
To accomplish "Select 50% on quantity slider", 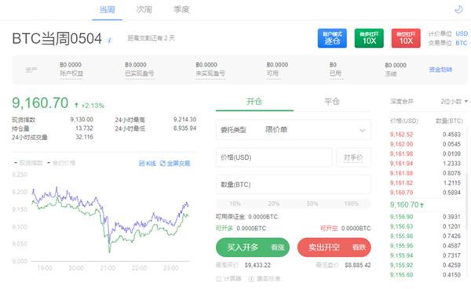I will click(x=312, y=204).
